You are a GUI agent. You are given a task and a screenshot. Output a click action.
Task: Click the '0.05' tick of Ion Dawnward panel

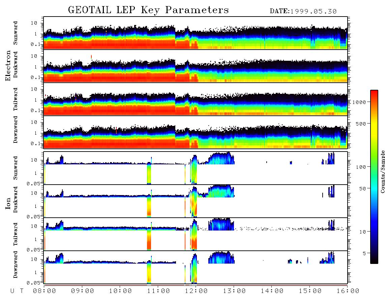click(33, 283)
